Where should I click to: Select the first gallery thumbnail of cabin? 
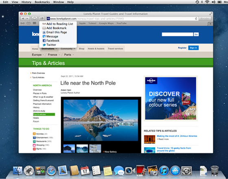(69, 148)
